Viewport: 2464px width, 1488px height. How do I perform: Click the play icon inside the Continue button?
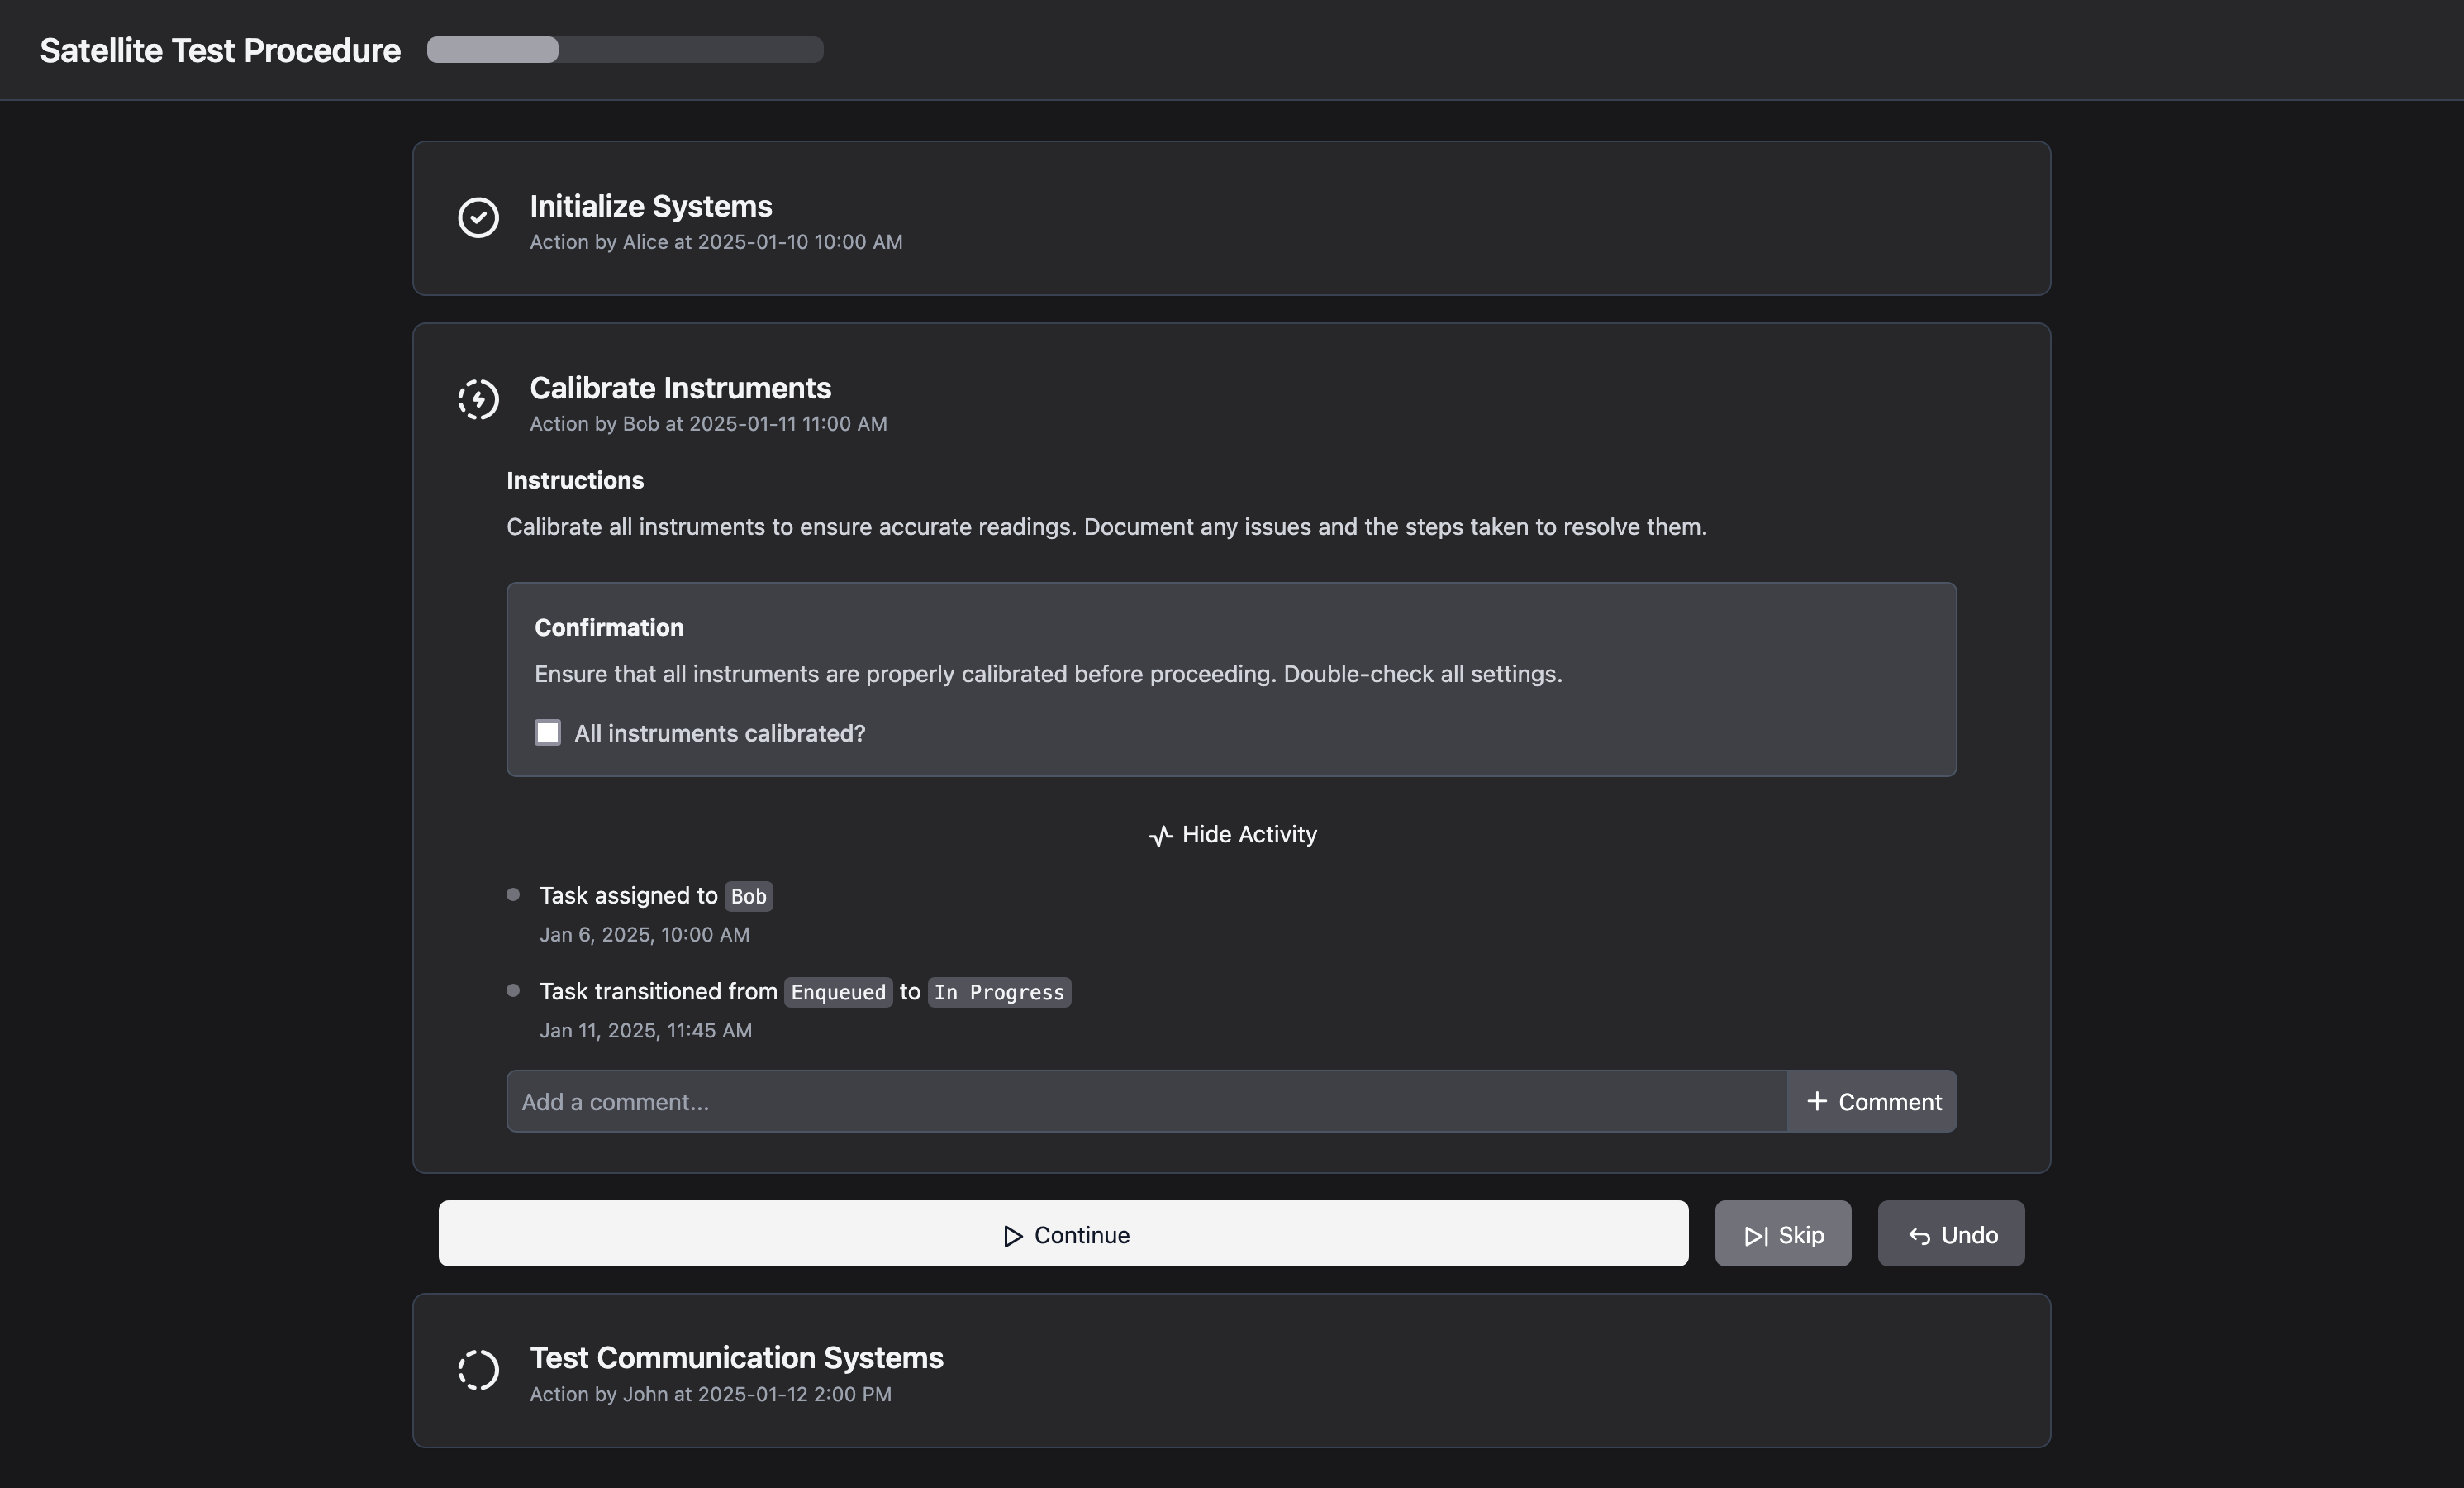(x=1013, y=1235)
